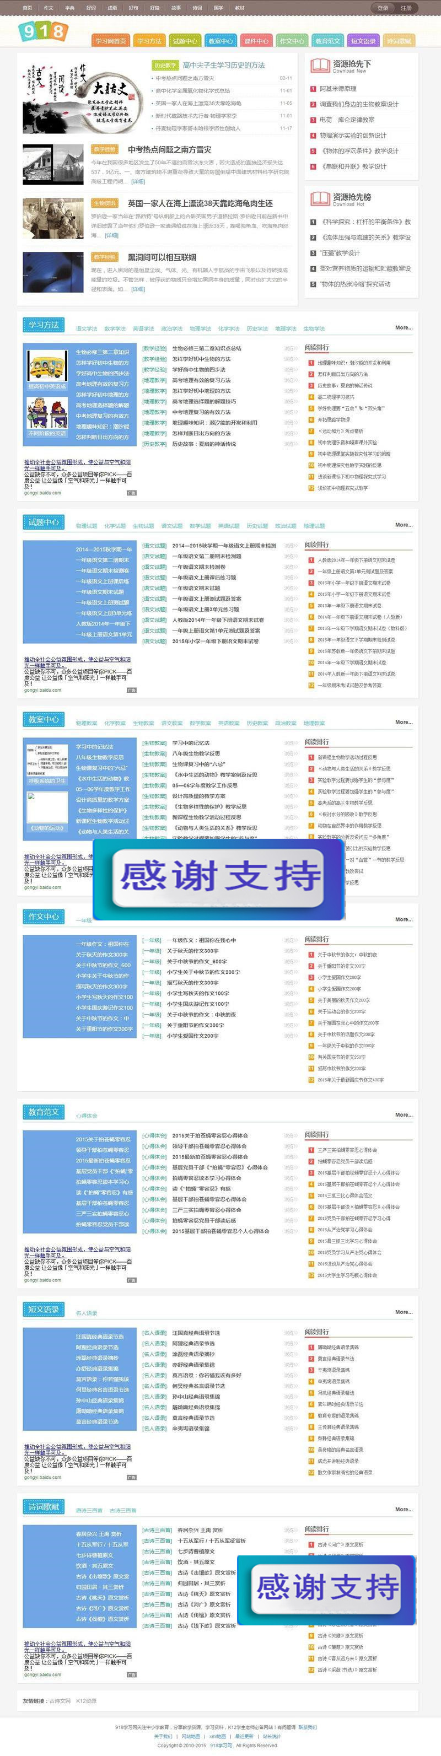This screenshot has height=1756, width=441.
Task: Open the 短文语录 navigation tab
Action: [x=363, y=41]
